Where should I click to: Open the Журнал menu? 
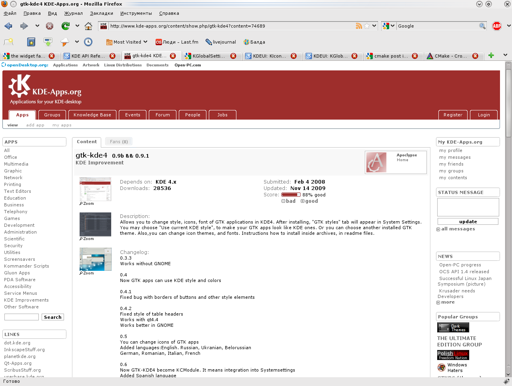click(74, 13)
